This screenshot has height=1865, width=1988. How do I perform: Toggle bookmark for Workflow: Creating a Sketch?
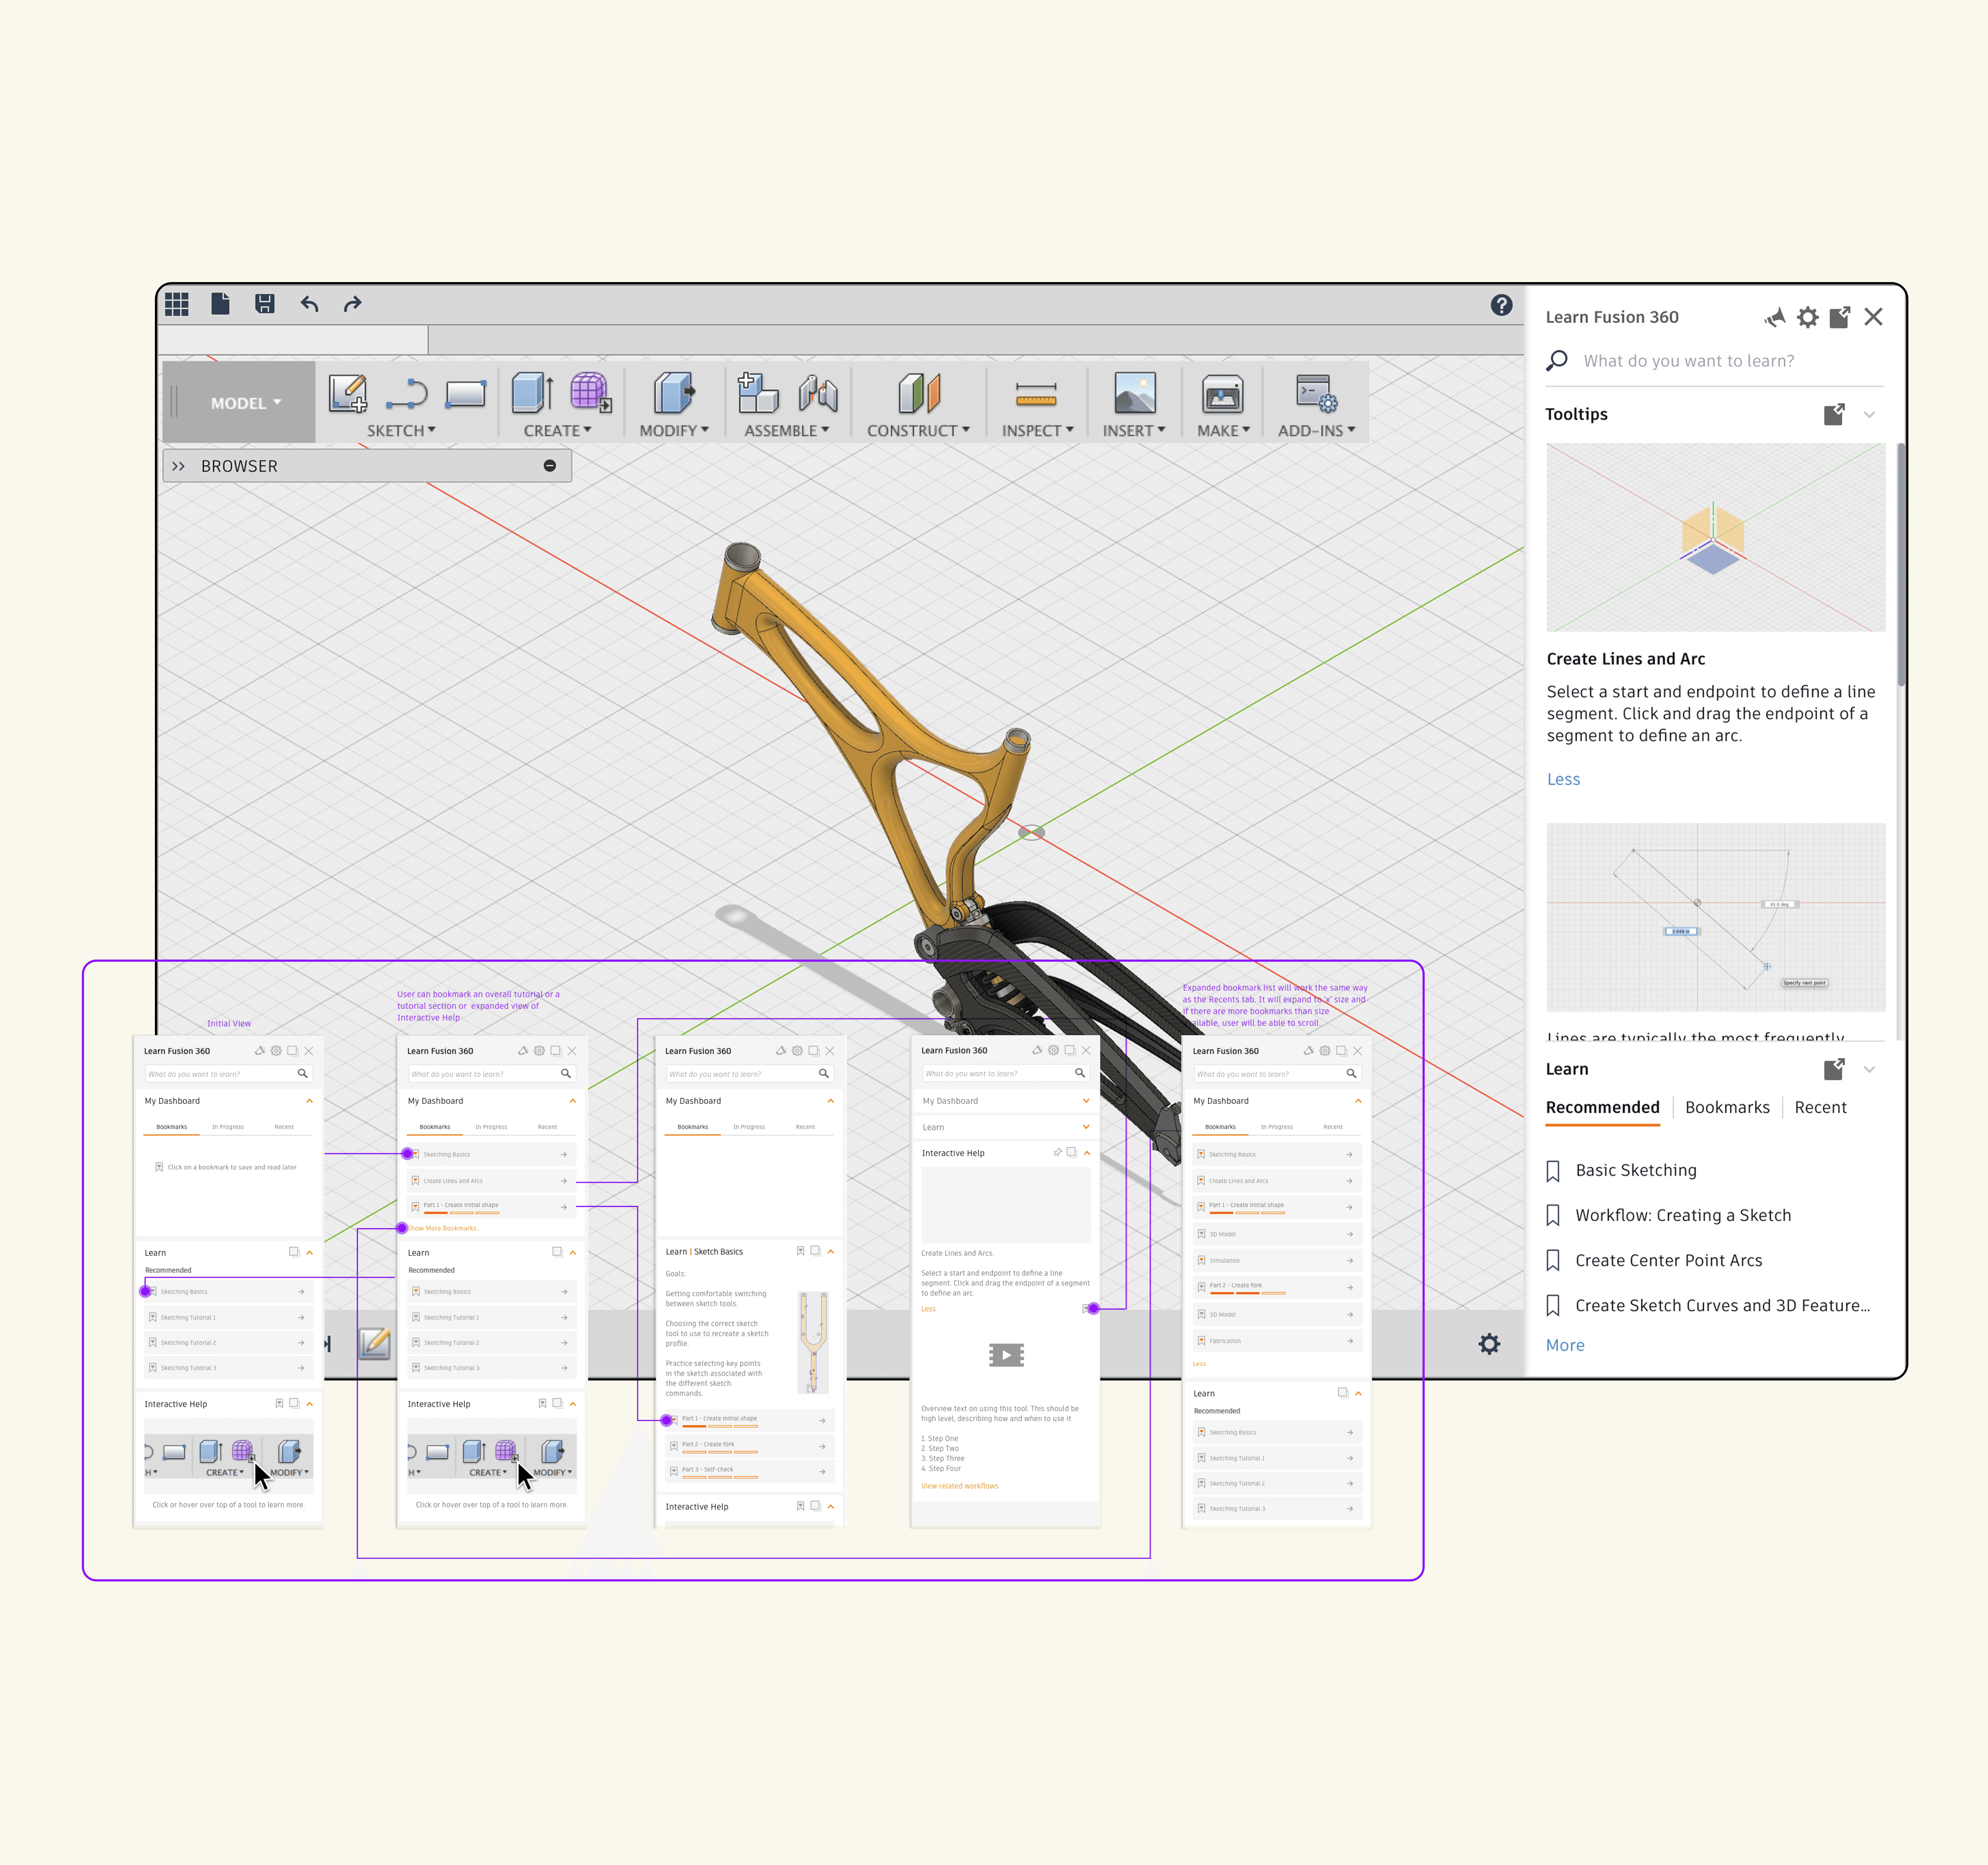click(1553, 1216)
